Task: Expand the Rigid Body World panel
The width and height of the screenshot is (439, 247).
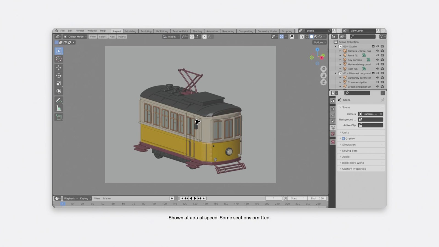Action: click(361, 163)
